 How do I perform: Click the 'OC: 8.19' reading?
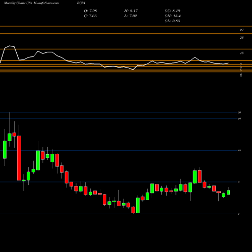click(172, 11)
